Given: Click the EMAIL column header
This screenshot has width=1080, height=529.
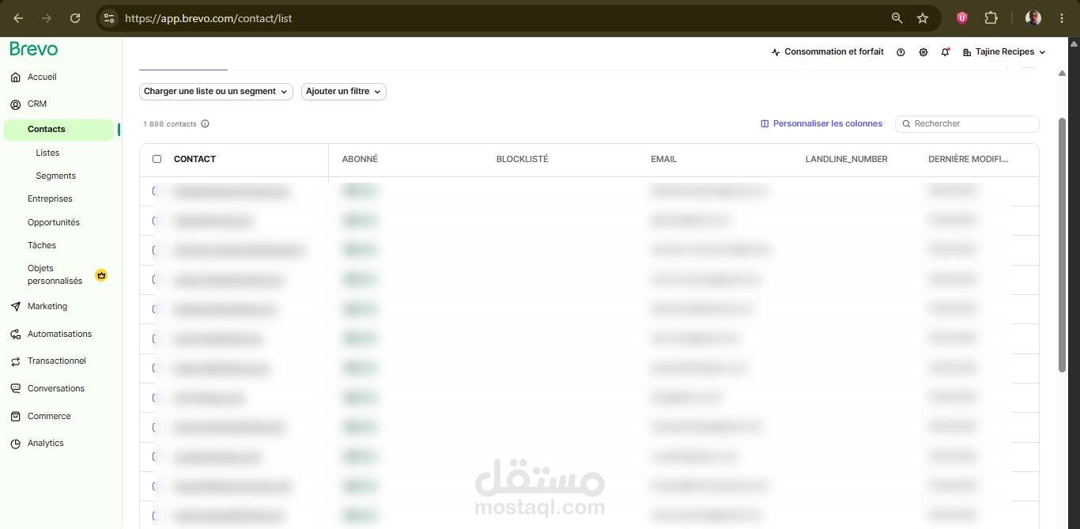Looking at the screenshot, I should click(663, 159).
